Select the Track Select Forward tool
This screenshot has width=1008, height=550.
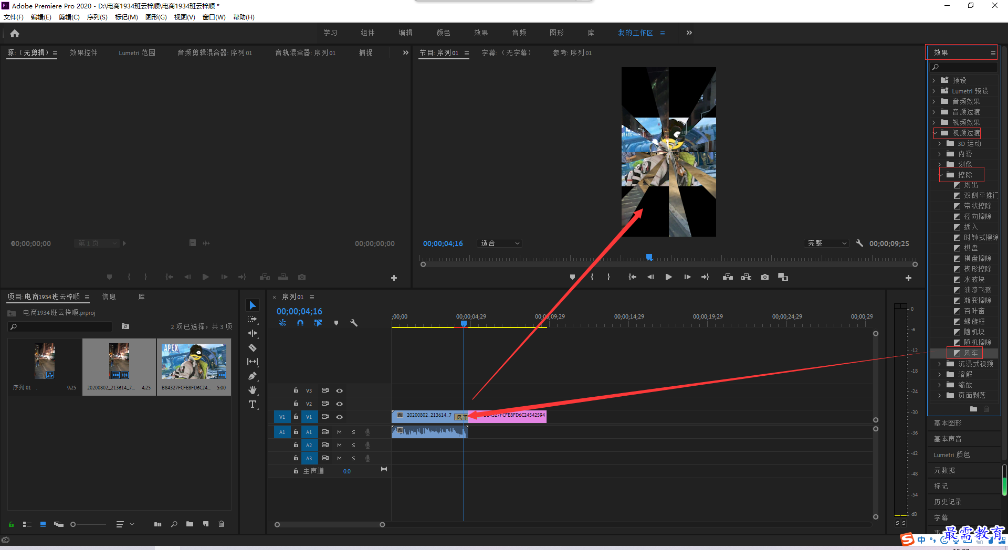[x=253, y=319]
